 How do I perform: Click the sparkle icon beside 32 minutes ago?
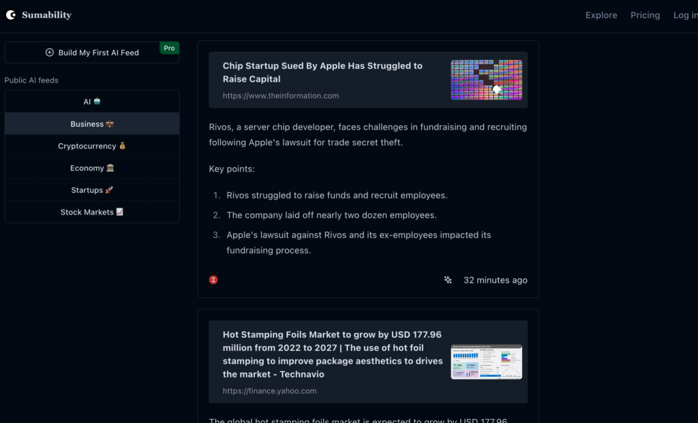coord(448,280)
